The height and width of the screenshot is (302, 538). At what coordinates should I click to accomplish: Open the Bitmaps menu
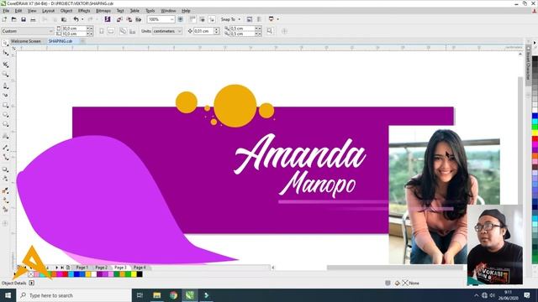point(103,11)
